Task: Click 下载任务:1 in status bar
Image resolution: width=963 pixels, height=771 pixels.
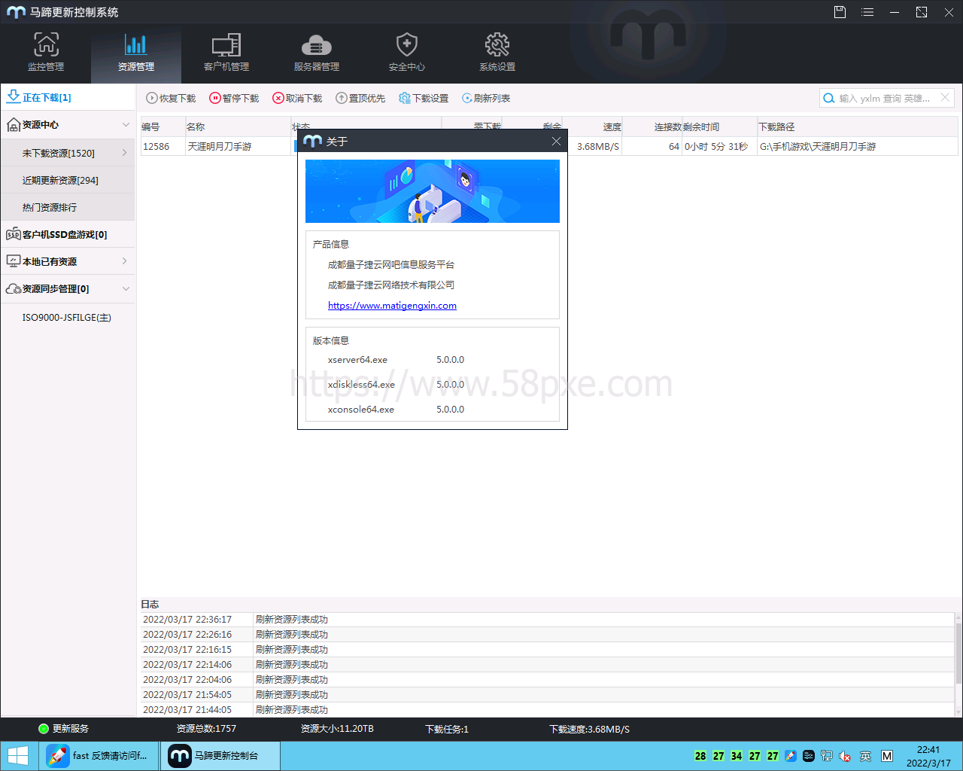Action: point(447,729)
